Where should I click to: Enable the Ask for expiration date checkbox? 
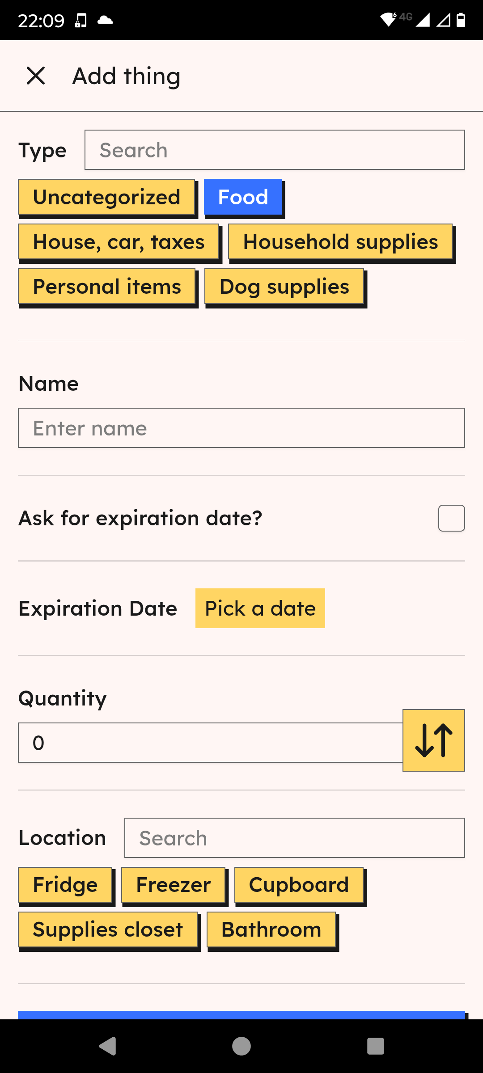(x=451, y=518)
